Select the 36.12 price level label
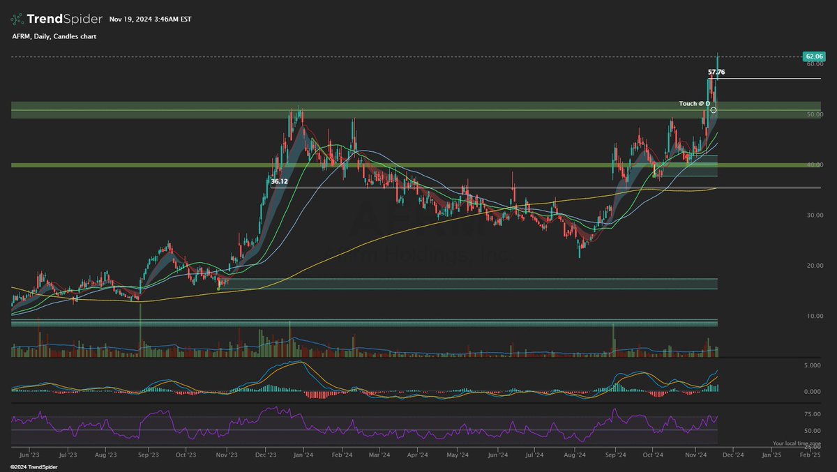The image size is (837, 472). click(278, 181)
